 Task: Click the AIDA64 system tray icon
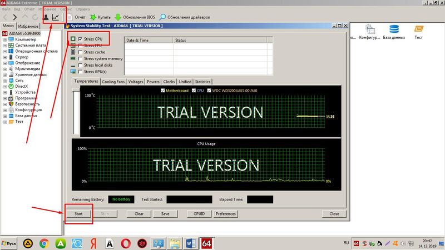(x=356, y=243)
